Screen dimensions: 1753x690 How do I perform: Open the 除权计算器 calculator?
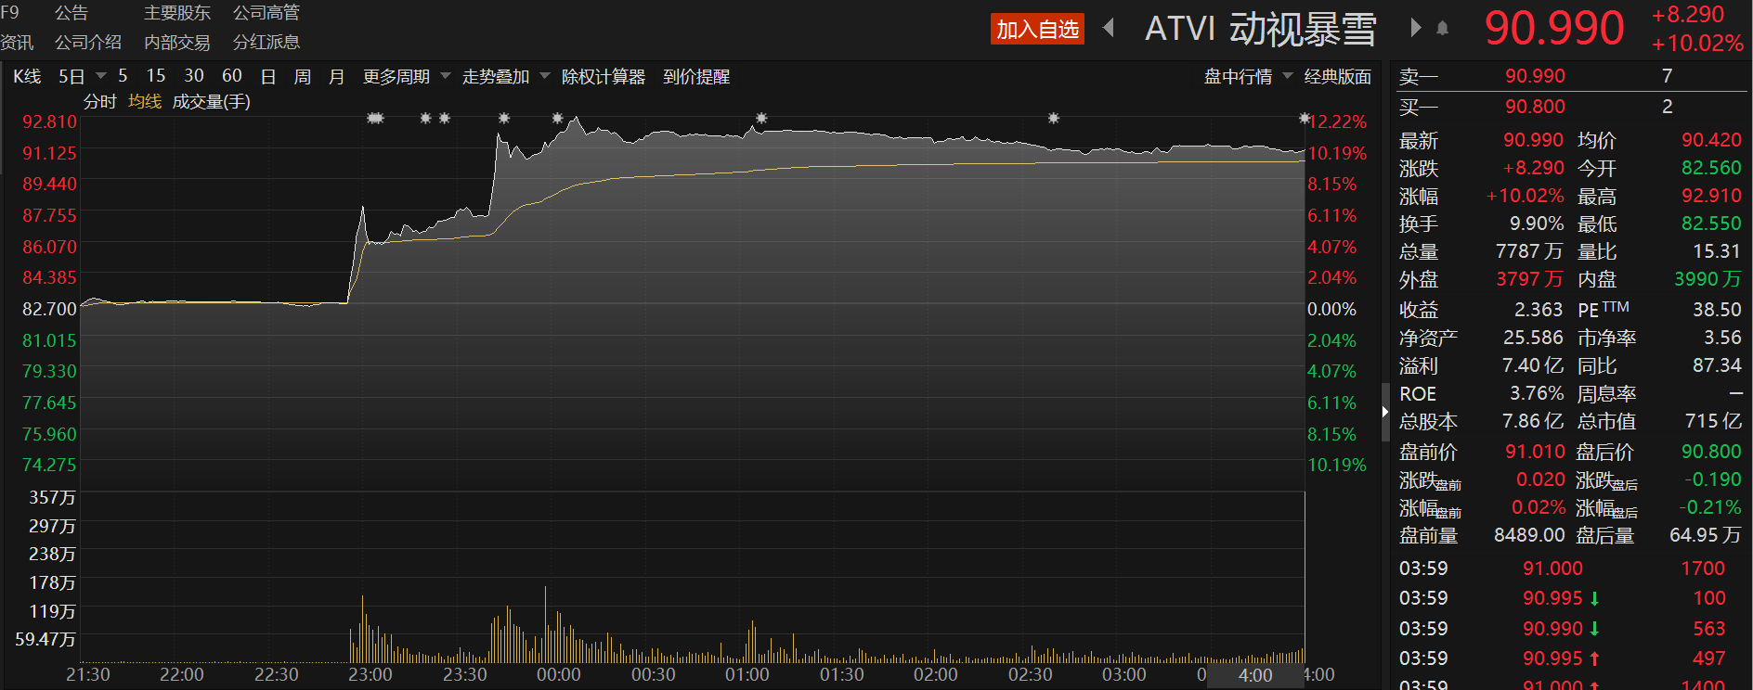click(604, 76)
